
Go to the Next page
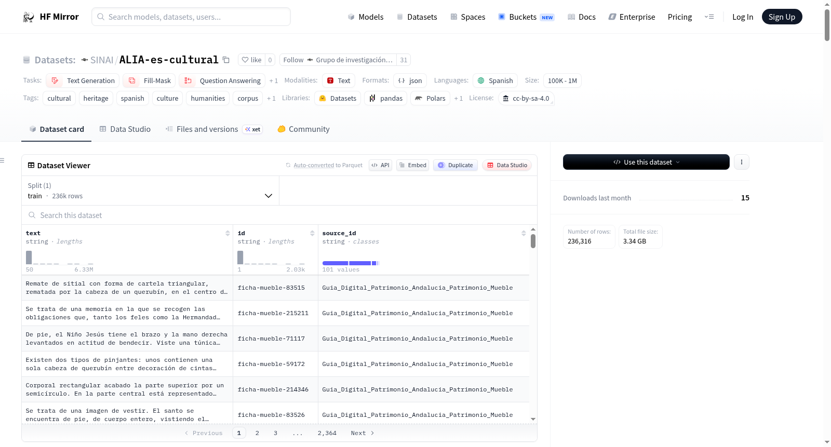click(x=363, y=433)
